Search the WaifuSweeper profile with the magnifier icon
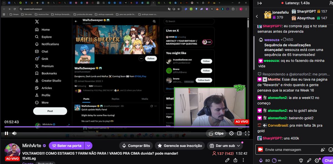333x164 pixels. tap(154, 21)
